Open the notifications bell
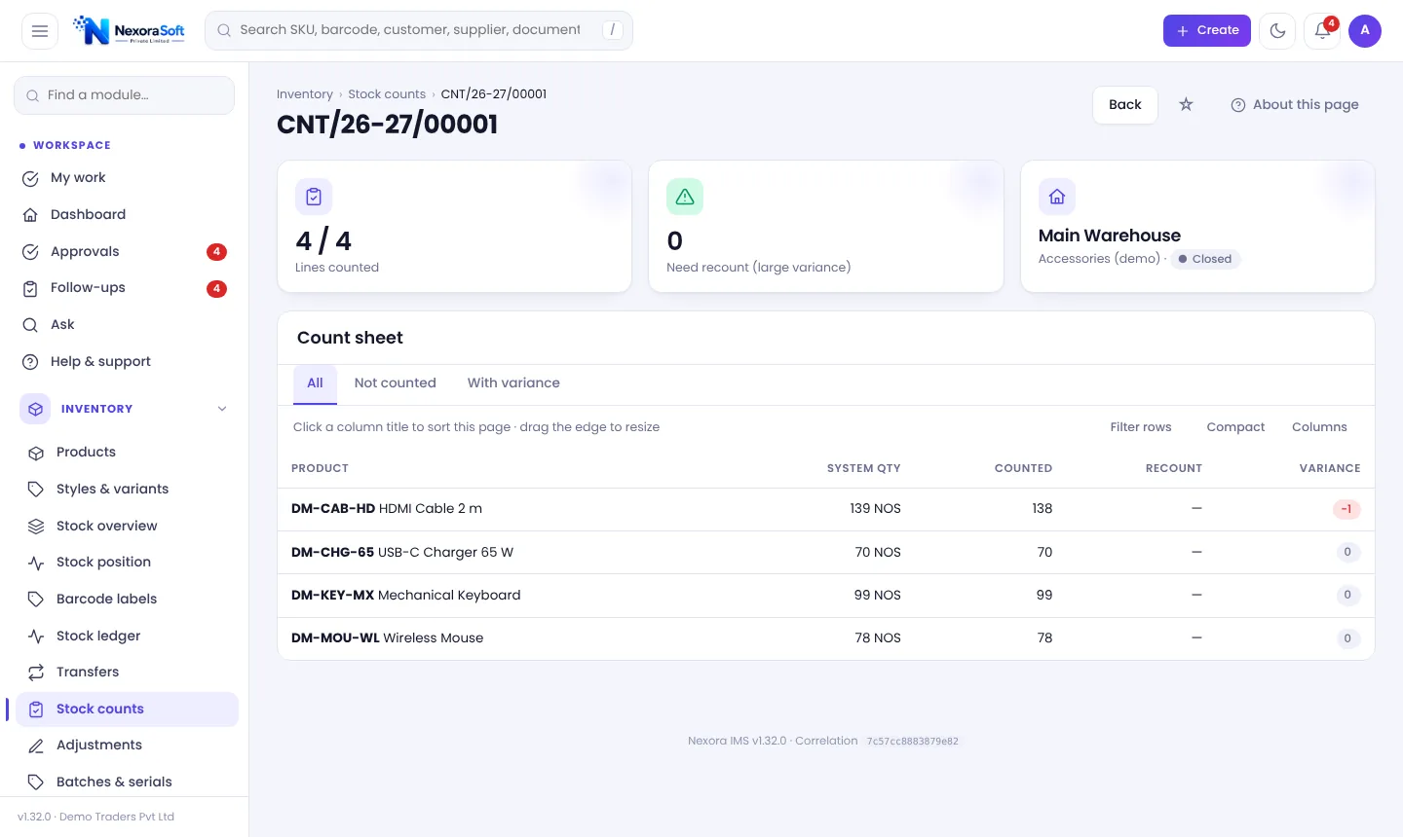 [x=1322, y=31]
